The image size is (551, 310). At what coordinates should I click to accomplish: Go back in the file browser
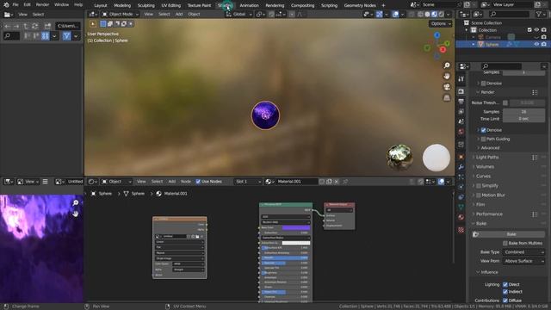(x=7, y=26)
